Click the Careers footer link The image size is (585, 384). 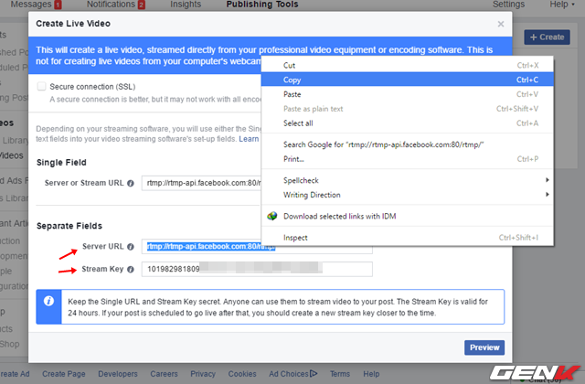point(165,374)
